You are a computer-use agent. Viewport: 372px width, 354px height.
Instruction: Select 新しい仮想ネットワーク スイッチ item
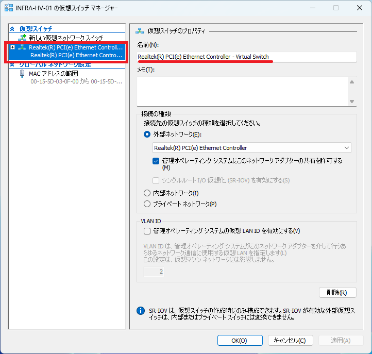coord(66,38)
